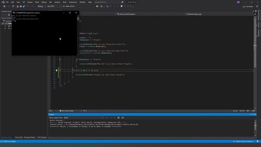Screen dimensions: 261x147
Task: Collapse the if block outlining toggle
Action: 60,60
